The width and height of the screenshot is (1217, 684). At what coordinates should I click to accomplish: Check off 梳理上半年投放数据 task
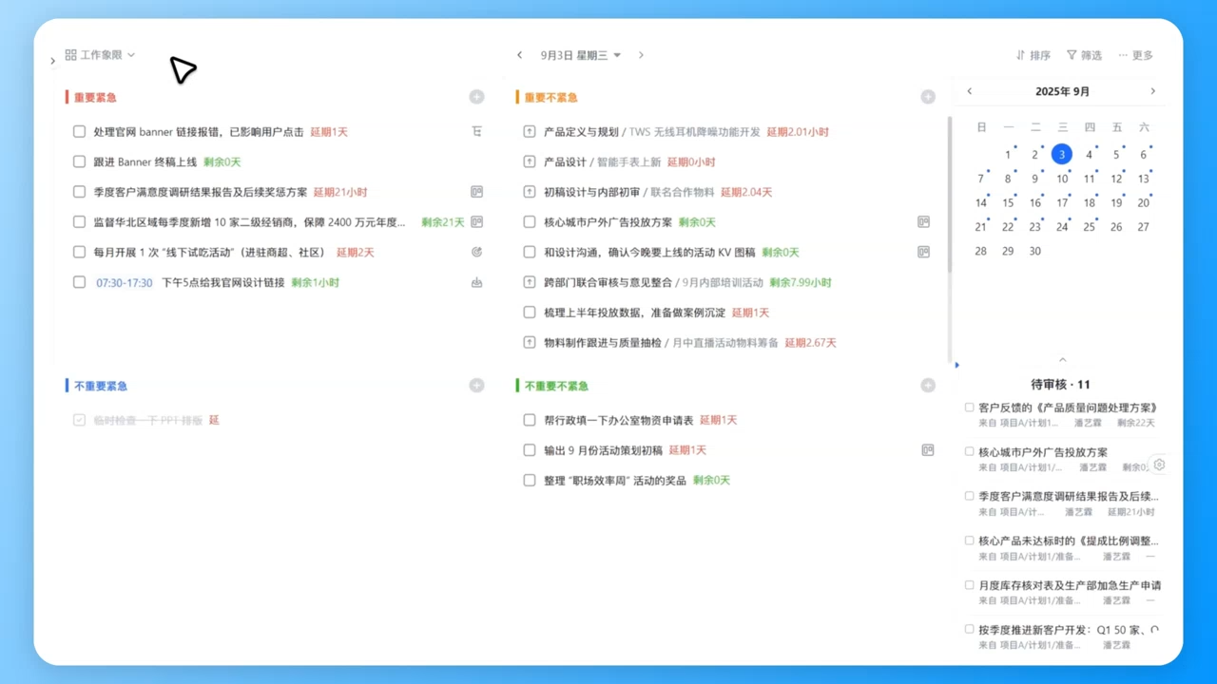(530, 313)
